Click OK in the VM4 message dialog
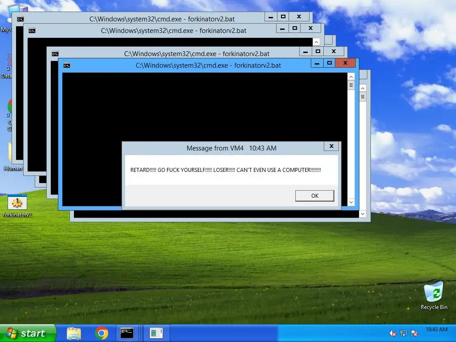The height and width of the screenshot is (342, 456). click(x=315, y=196)
